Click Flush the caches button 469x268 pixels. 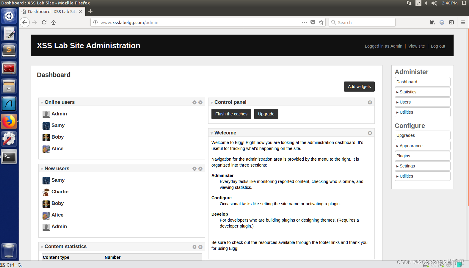pyautogui.click(x=231, y=114)
